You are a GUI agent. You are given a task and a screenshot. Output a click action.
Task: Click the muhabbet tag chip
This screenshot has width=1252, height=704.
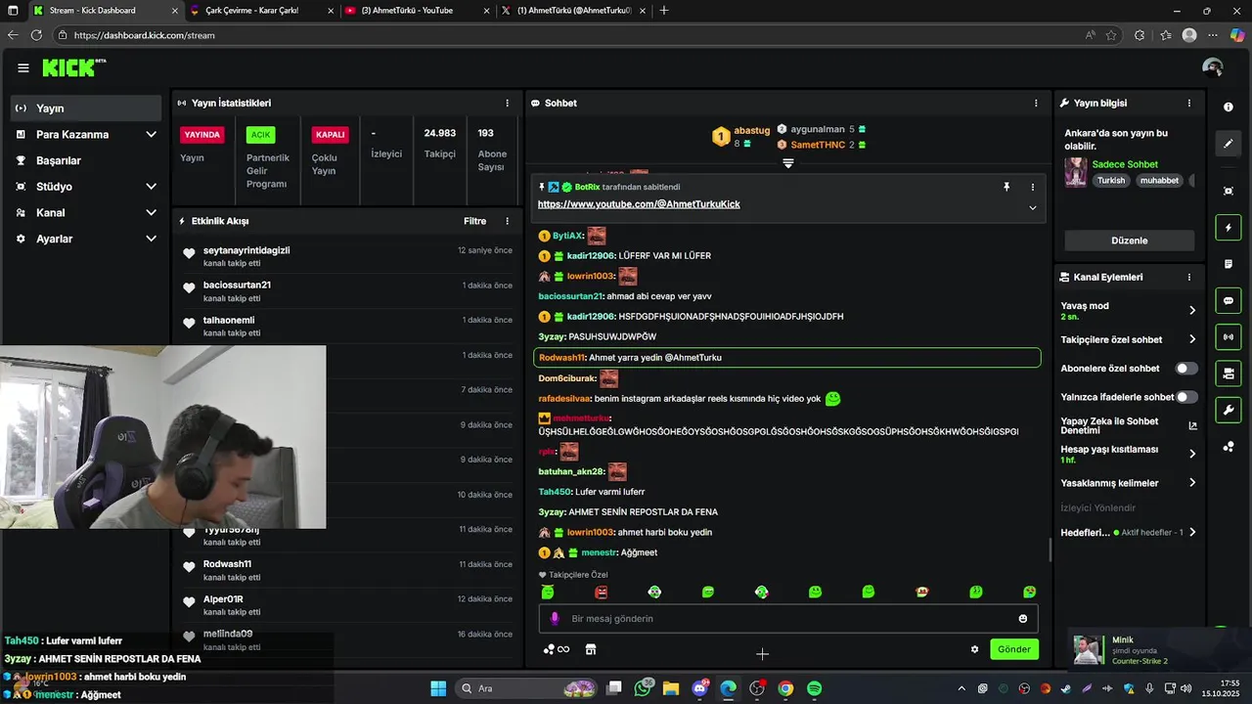[1159, 180]
